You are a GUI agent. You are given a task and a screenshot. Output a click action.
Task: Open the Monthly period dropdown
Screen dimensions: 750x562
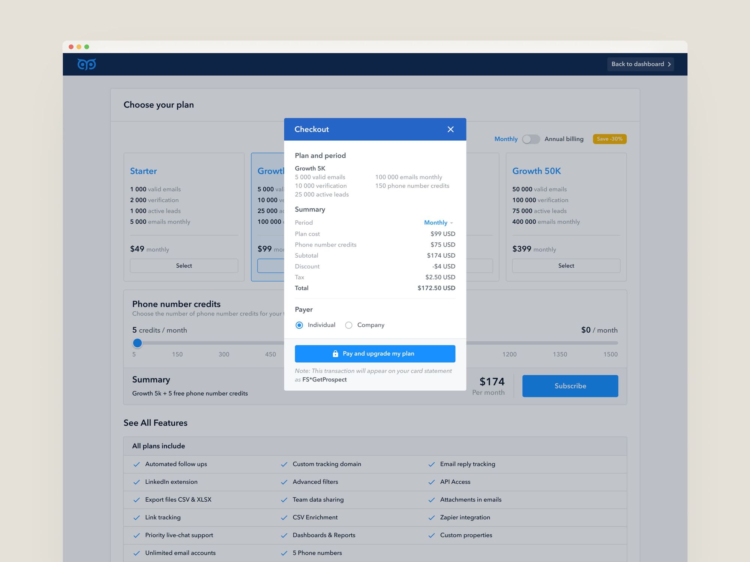click(x=438, y=223)
